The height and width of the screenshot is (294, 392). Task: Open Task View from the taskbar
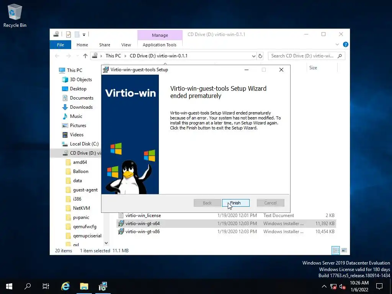46,286
